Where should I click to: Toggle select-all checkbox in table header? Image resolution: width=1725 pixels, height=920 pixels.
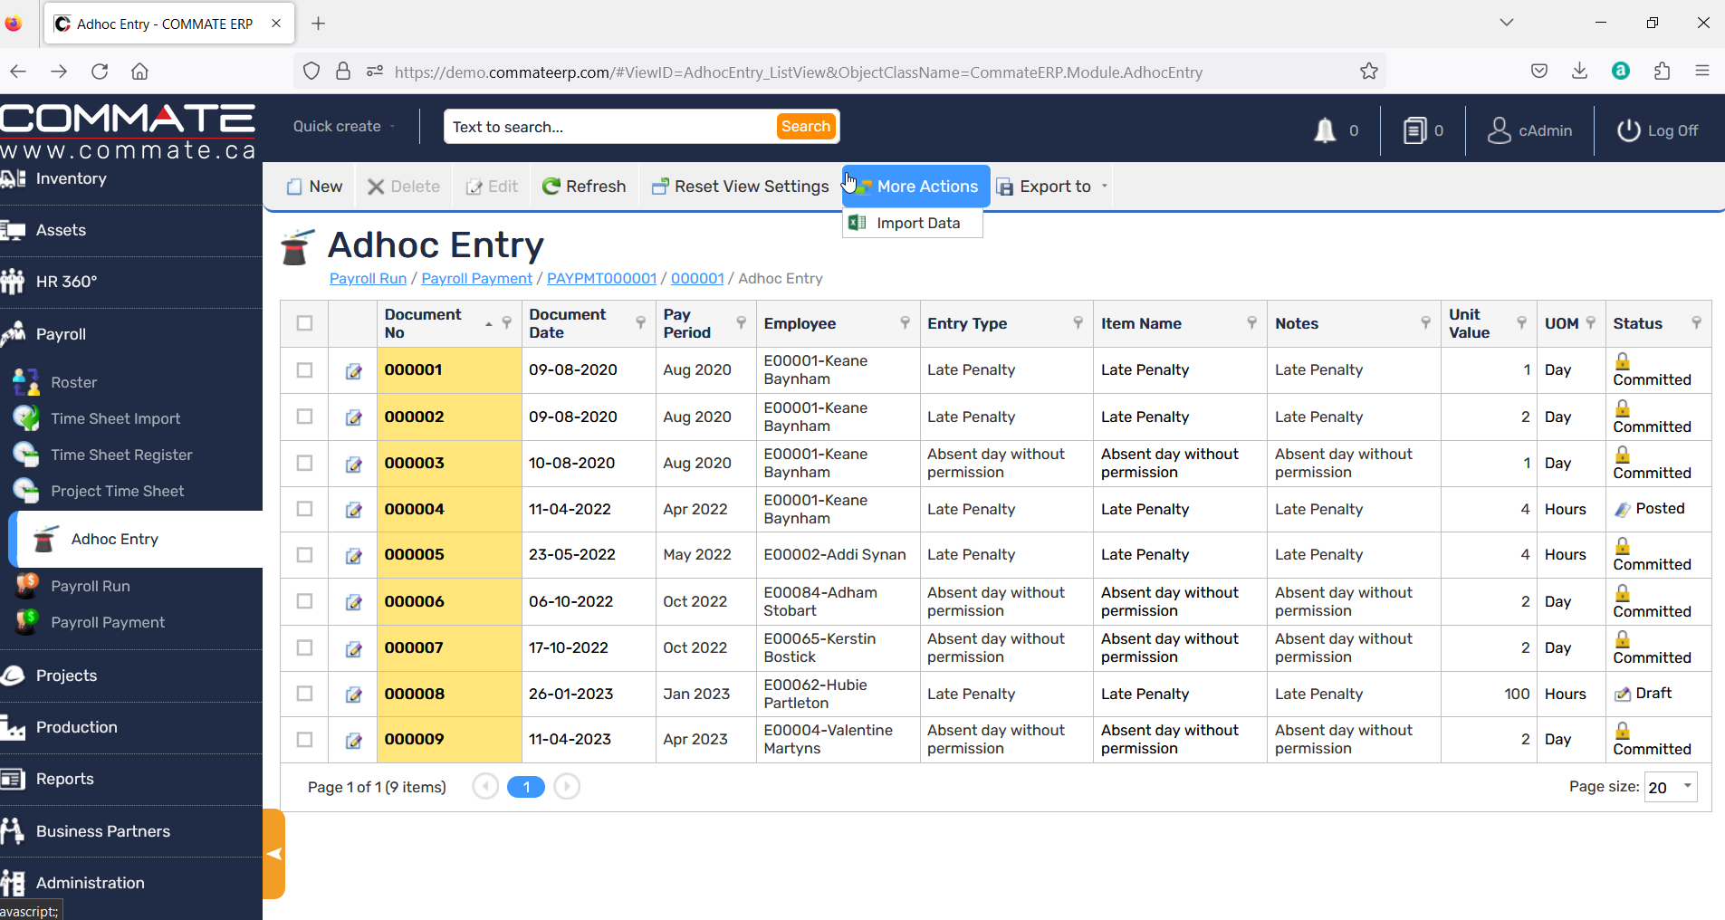(305, 323)
